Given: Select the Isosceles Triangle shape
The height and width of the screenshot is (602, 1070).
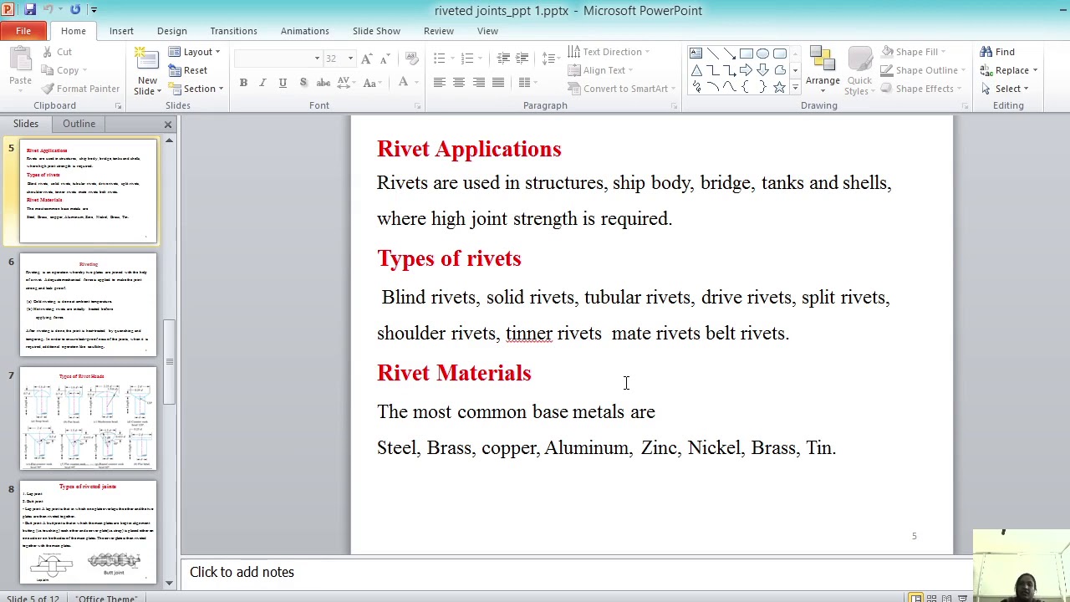Looking at the screenshot, I should pyautogui.click(x=696, y=70).
